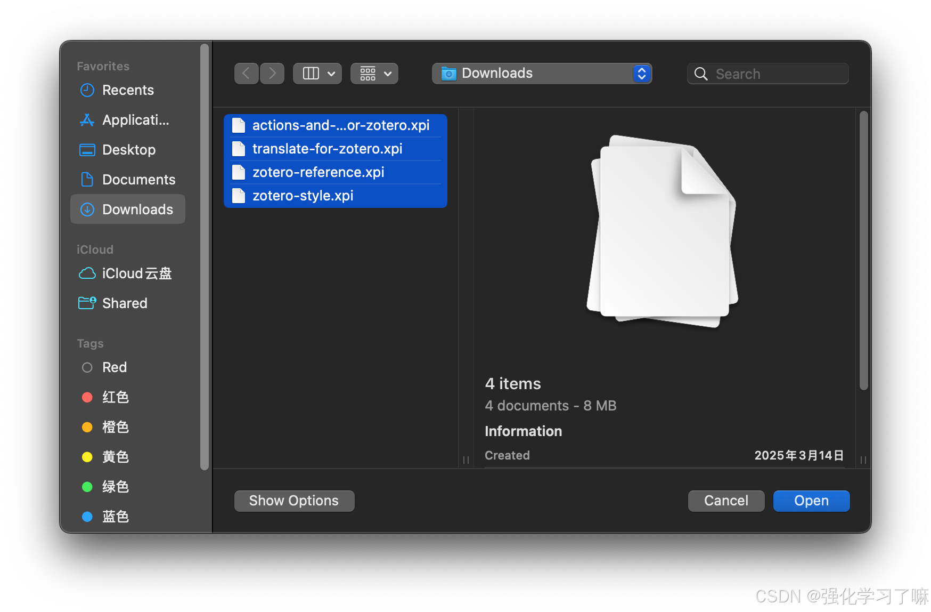Click the preview column resize handle at right
The width and height of the screenshot is (931, 612).
[863, 460]
